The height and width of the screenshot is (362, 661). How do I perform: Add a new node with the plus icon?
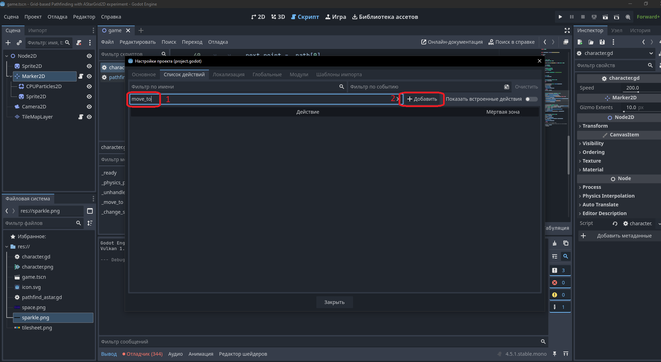click(8, 43)
